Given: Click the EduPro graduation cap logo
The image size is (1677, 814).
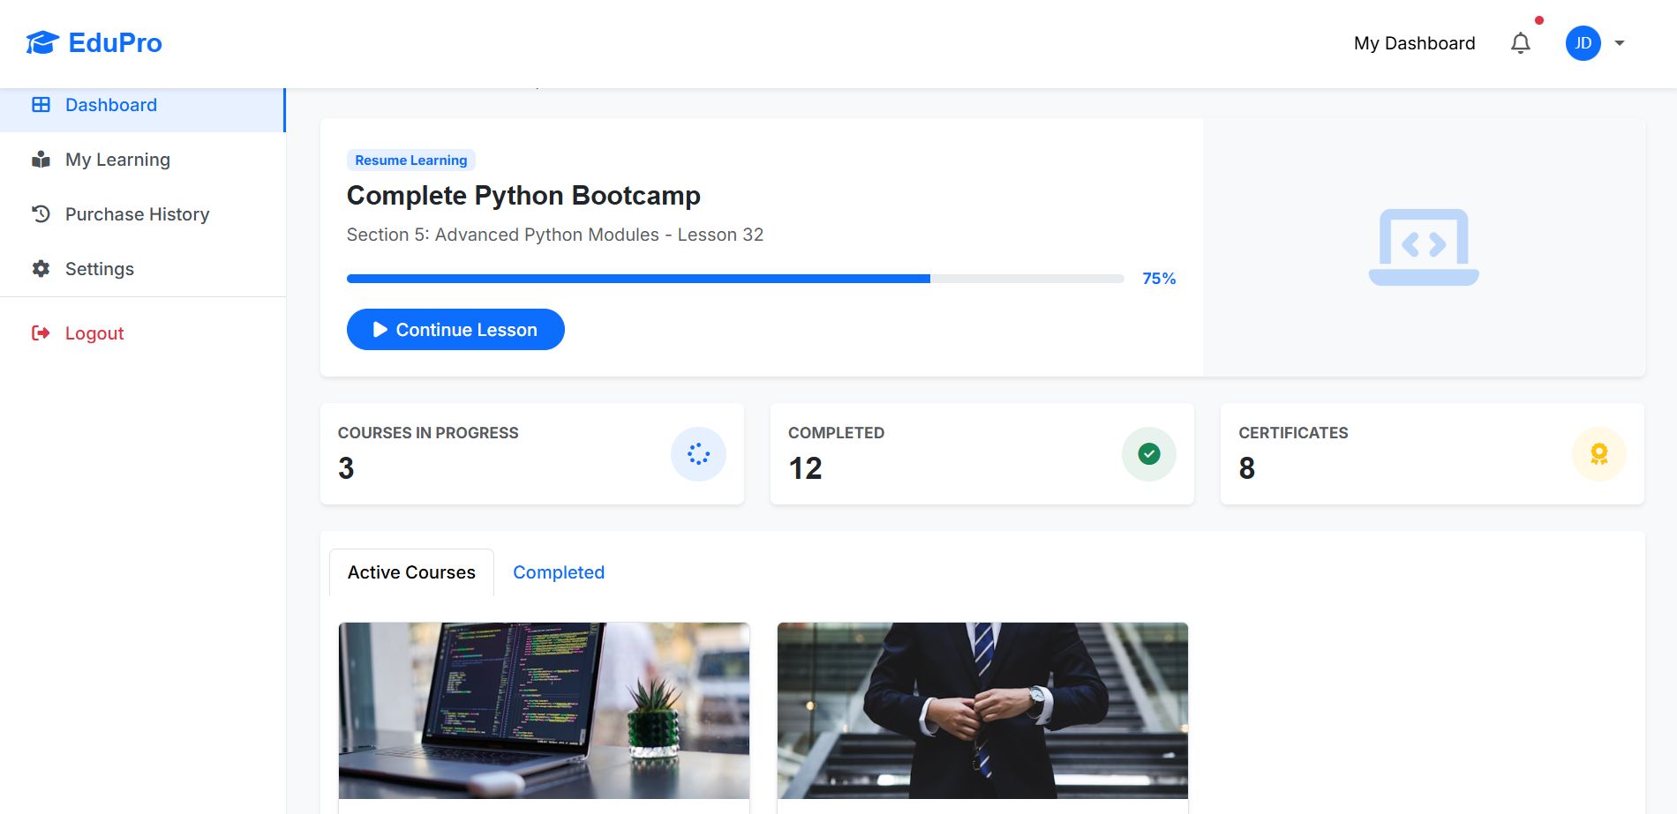Looking at the screenshot, I should click(42, 42).
